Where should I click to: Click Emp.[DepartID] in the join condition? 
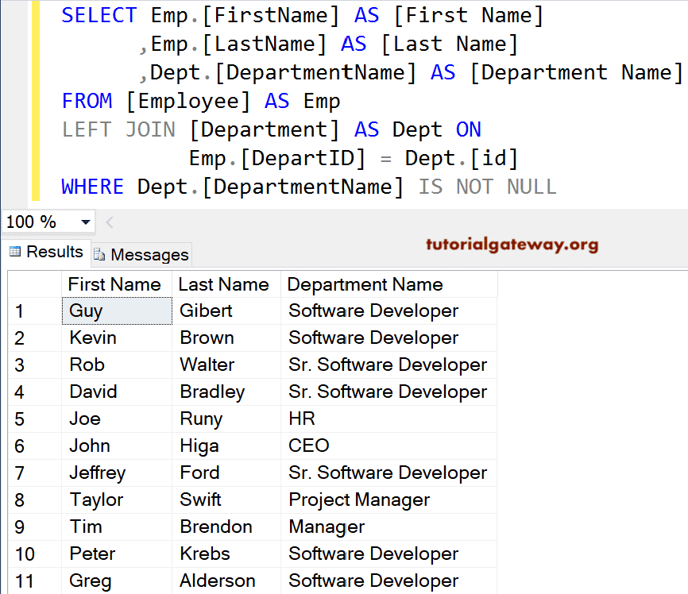coord(276,159)
